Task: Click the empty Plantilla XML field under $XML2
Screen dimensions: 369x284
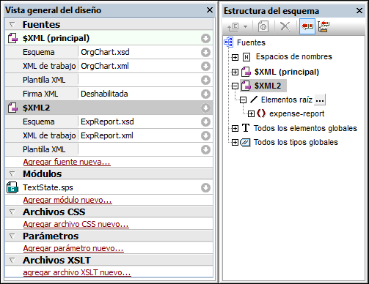Action: [x=139, y=149]
